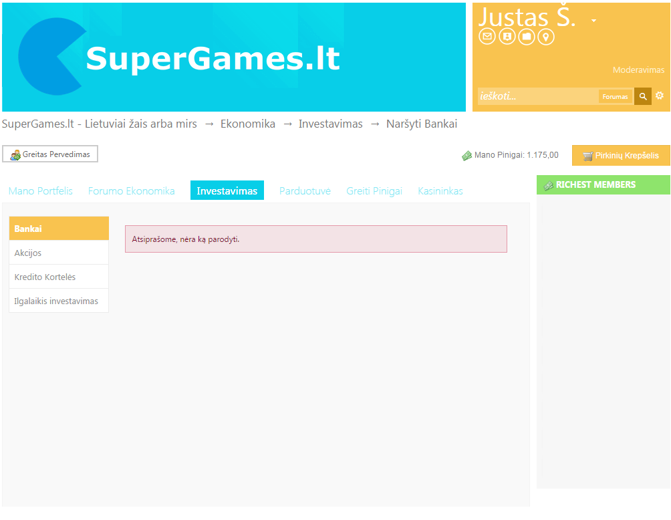Image resolution: width=671 pixels, height=520 pixels.
Task: Click the folder icon under username
Action: coord(527,36)
